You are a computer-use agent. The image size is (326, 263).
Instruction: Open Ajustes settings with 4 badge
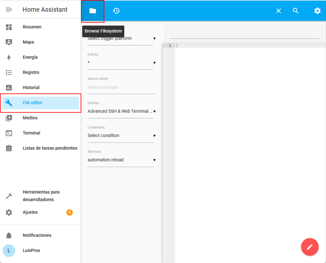pyautogui.click(x=30, y=212)
